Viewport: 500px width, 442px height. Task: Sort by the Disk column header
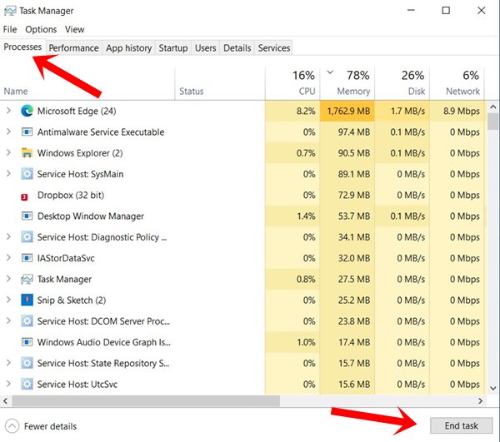pos(402,83)
